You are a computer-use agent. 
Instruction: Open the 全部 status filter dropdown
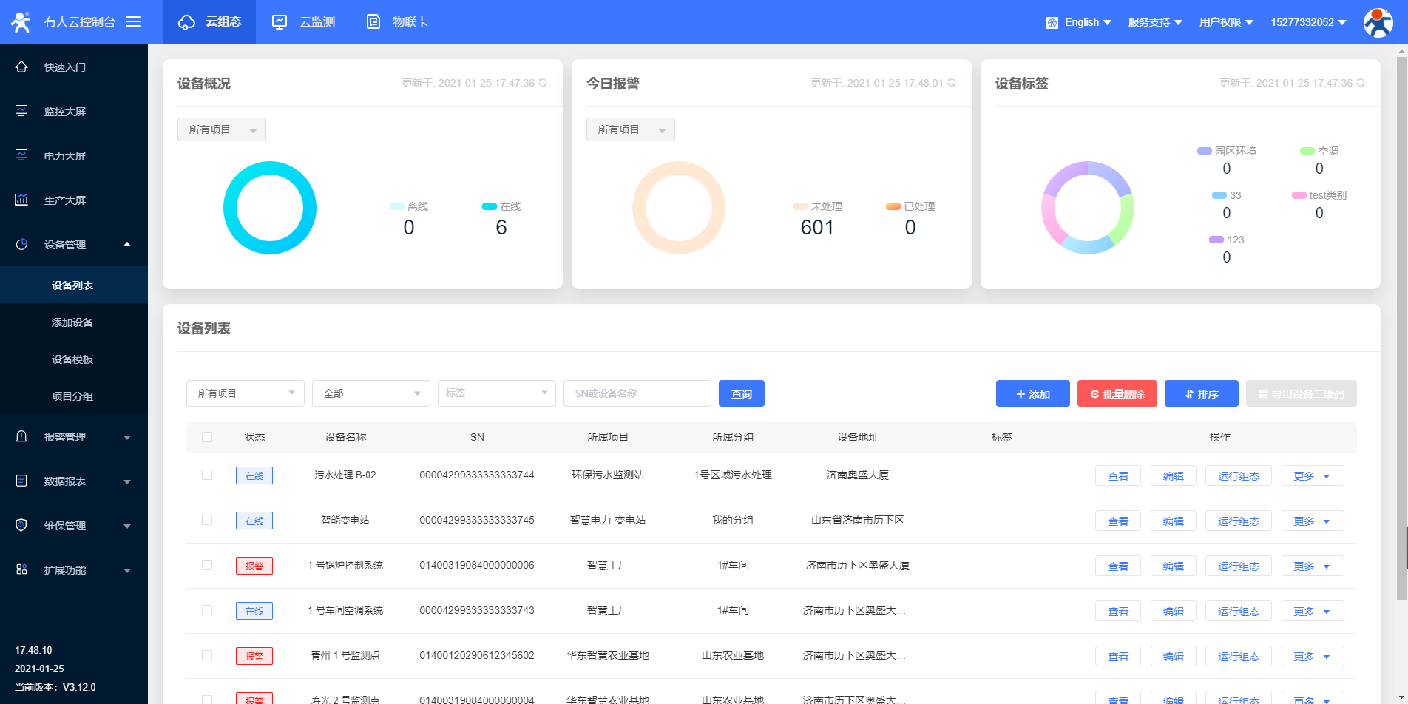371,393
